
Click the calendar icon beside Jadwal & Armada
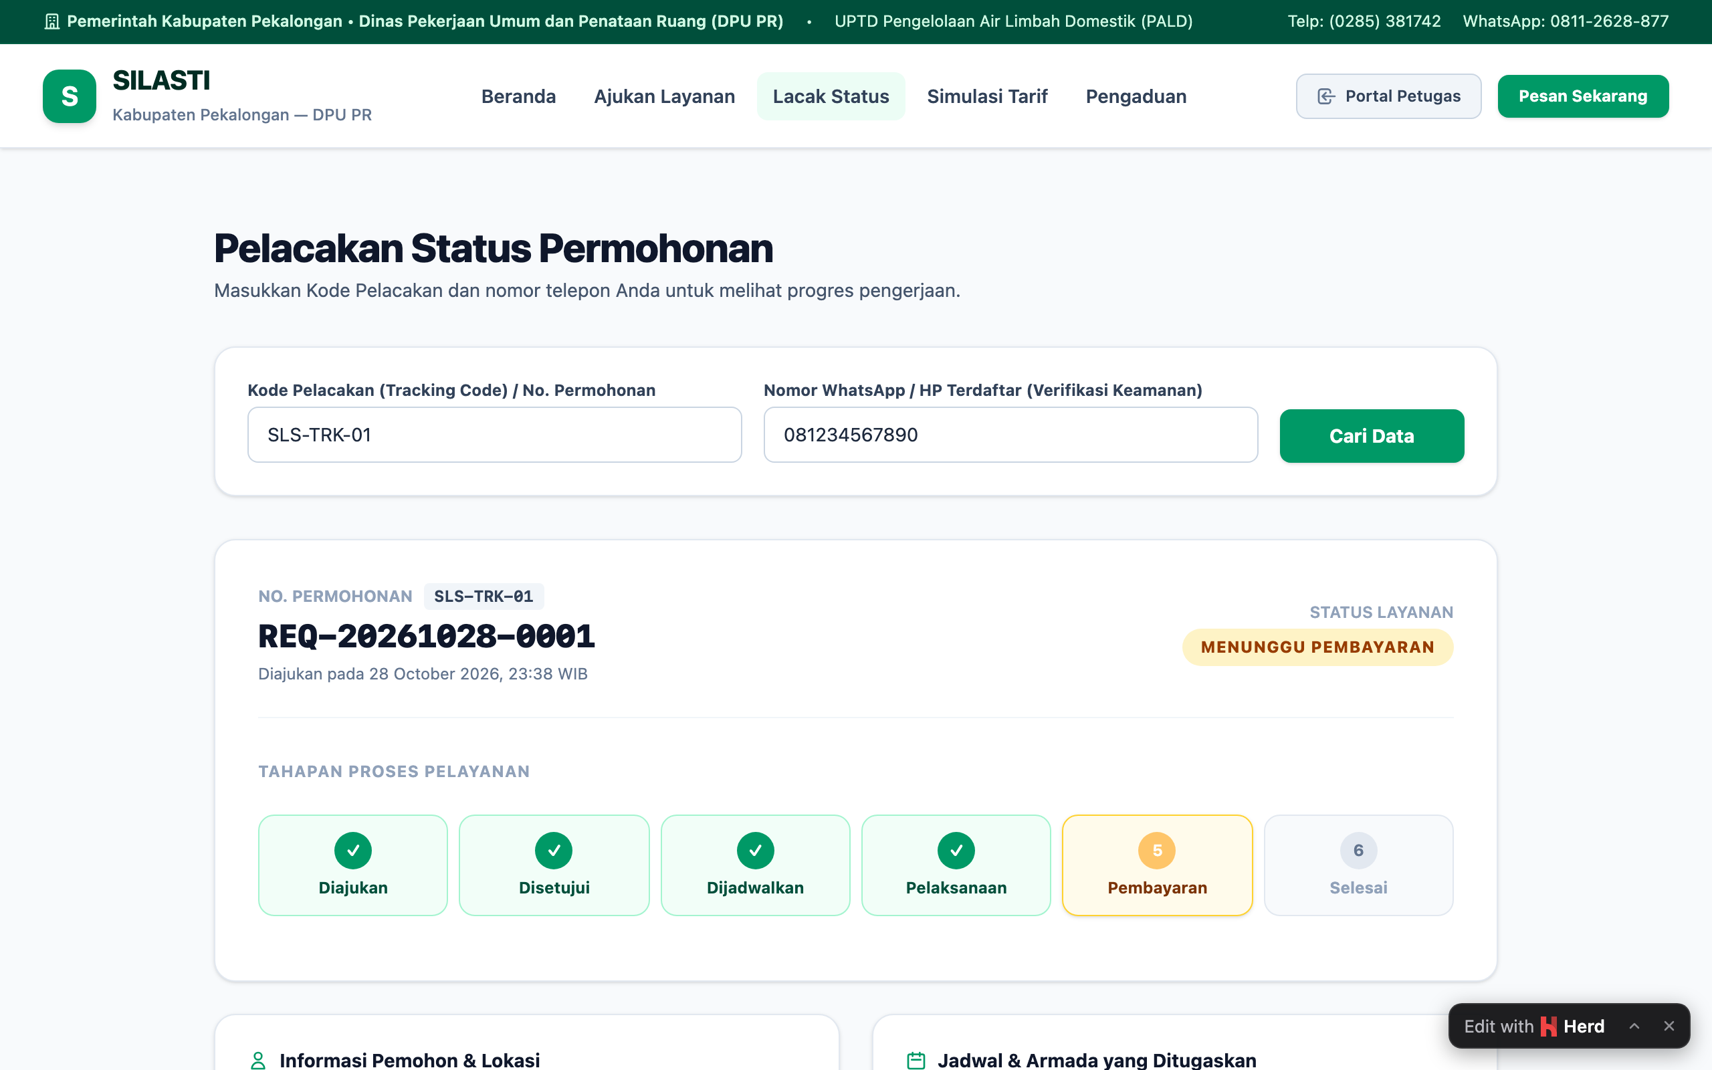coord(916,1060)
